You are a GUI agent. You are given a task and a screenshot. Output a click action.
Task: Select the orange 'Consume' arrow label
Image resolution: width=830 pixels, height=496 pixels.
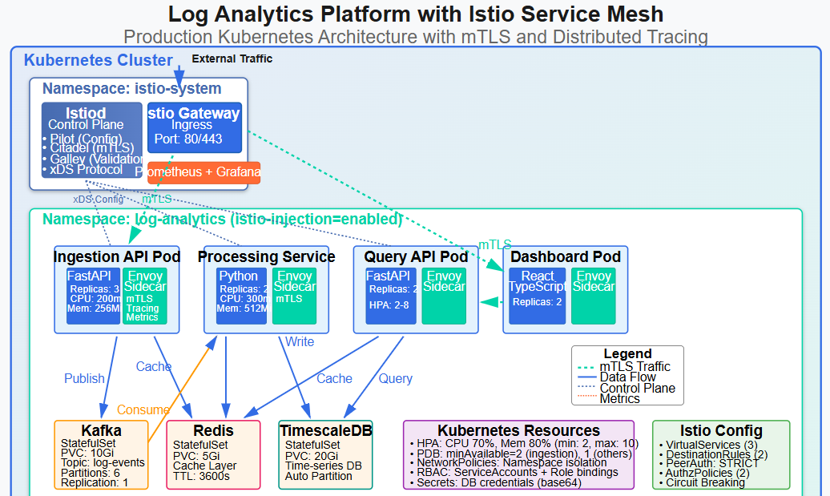pos(143,409)
